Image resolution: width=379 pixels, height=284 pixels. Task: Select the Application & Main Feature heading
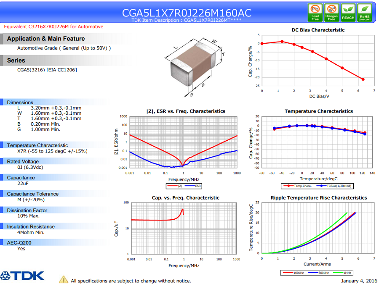pyautogui.click(x=46, y=39)
